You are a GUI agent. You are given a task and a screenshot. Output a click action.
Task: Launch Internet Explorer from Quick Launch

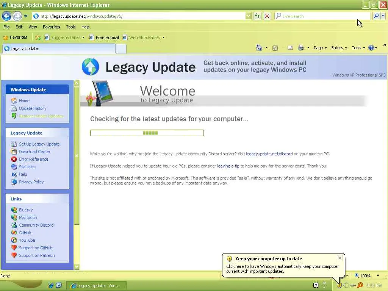pyautogui.click(x=51, y=285)
